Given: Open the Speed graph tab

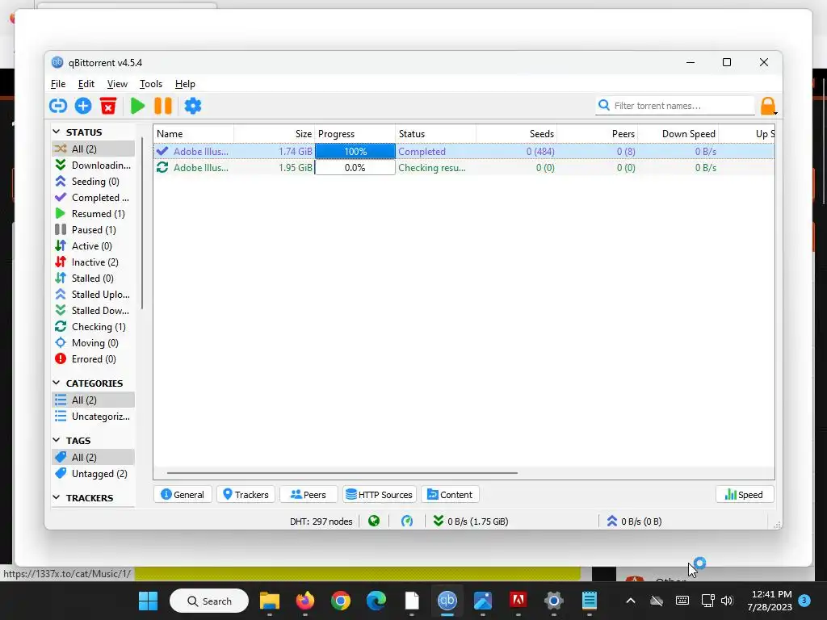Looking at the screenshot, I should click(744, 495).
